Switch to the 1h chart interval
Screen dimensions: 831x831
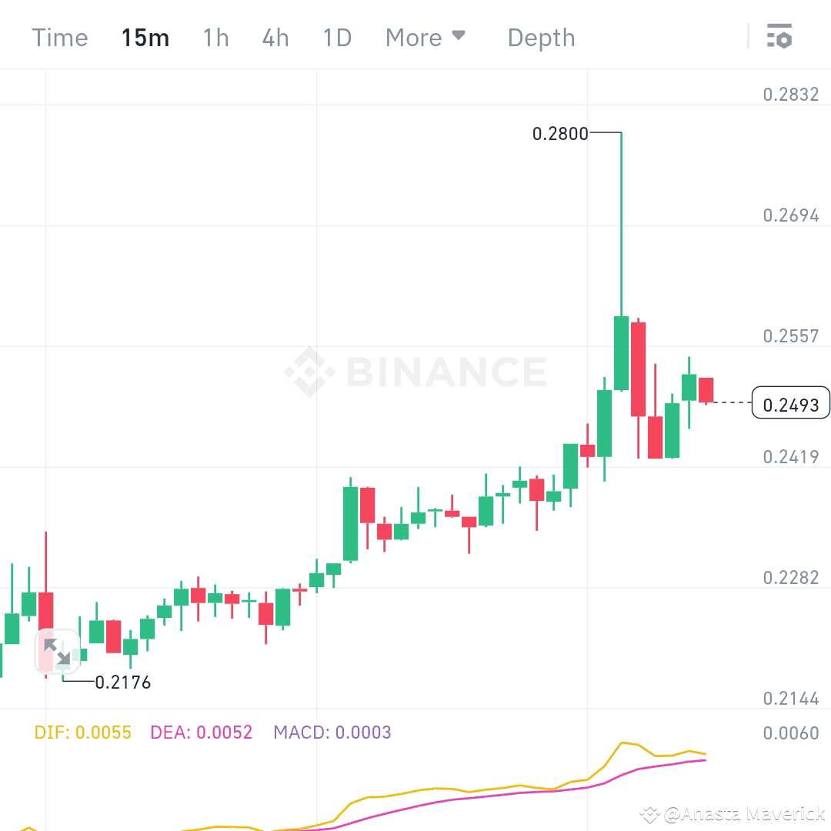click(x=215, y=36)
